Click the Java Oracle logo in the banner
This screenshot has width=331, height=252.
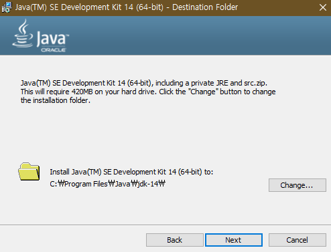(41, 36)
